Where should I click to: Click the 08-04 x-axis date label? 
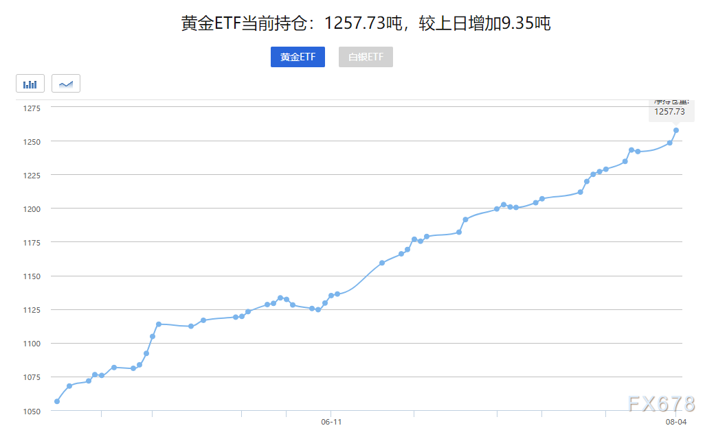(676, 422)
